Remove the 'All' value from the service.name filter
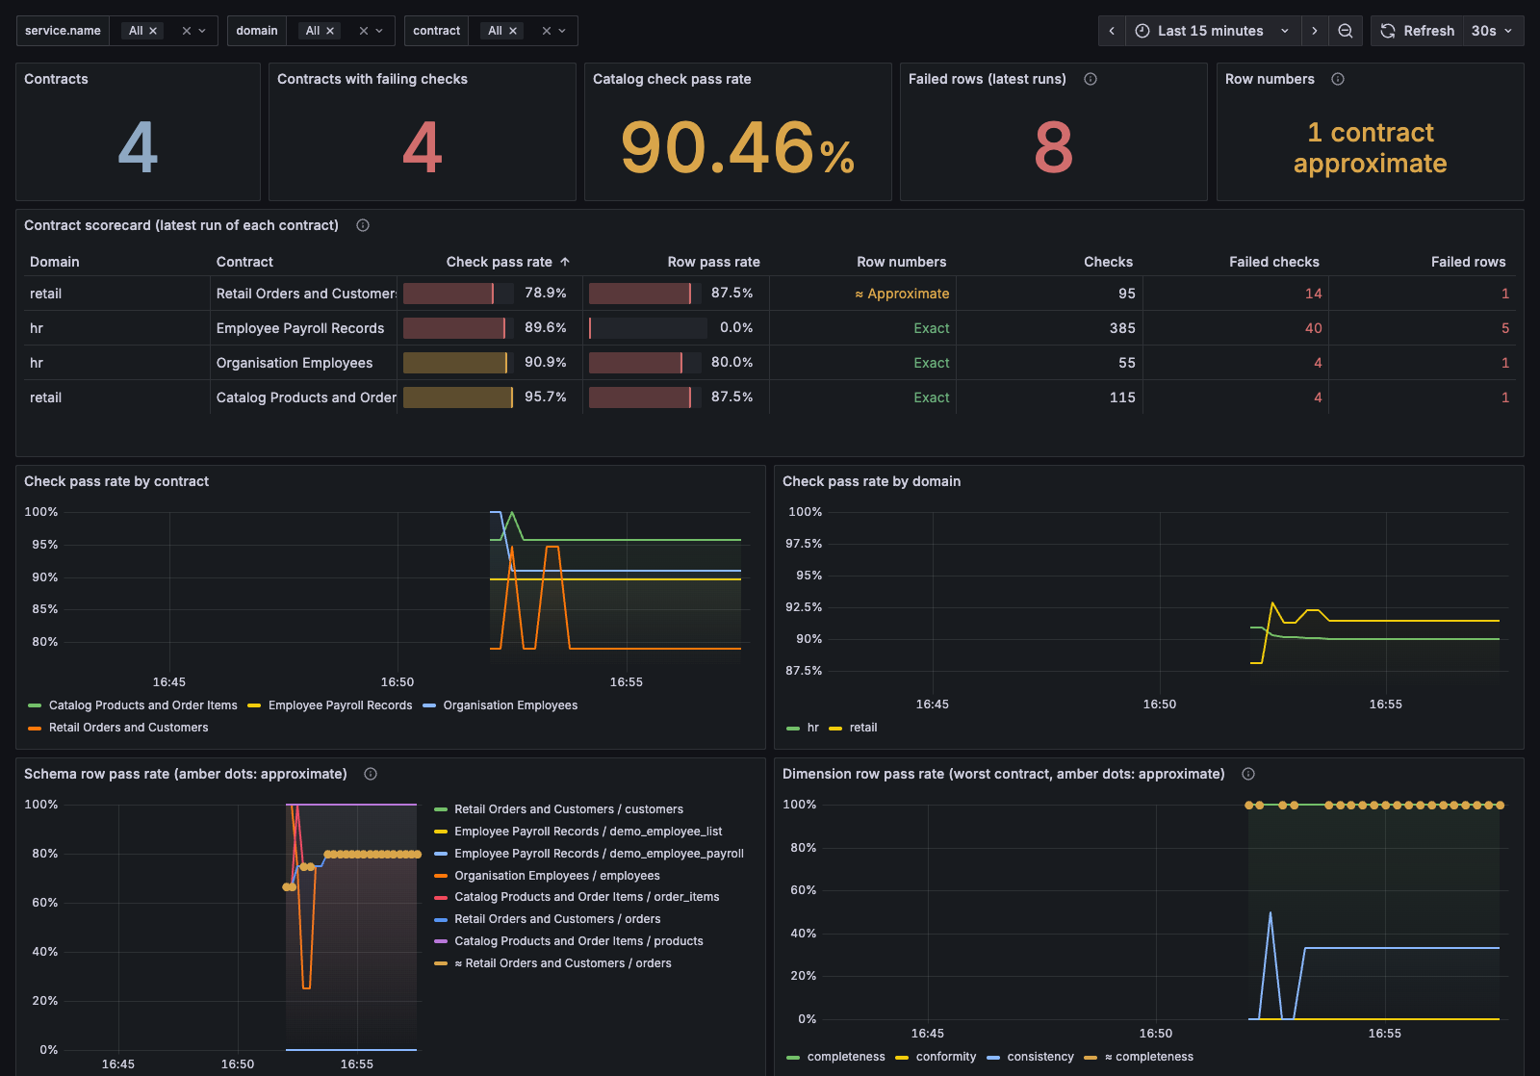The image size is (1540, 1076). [x=153, y=31]
